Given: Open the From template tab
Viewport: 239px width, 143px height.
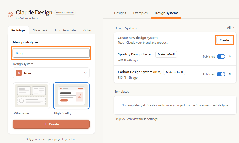Looking at the screenshot, I should (x=65, y=30).
